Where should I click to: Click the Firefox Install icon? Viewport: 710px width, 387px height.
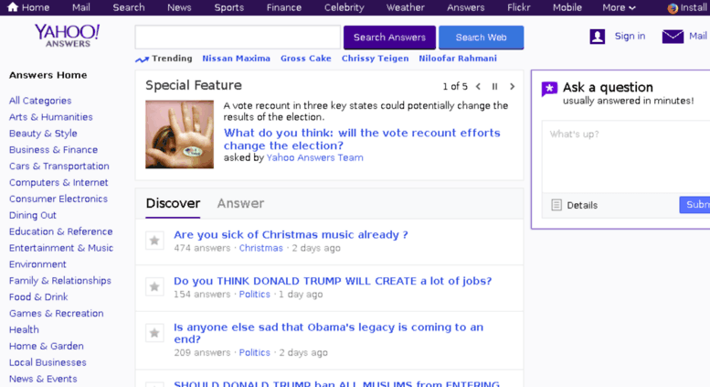click(x=673, y=8)
